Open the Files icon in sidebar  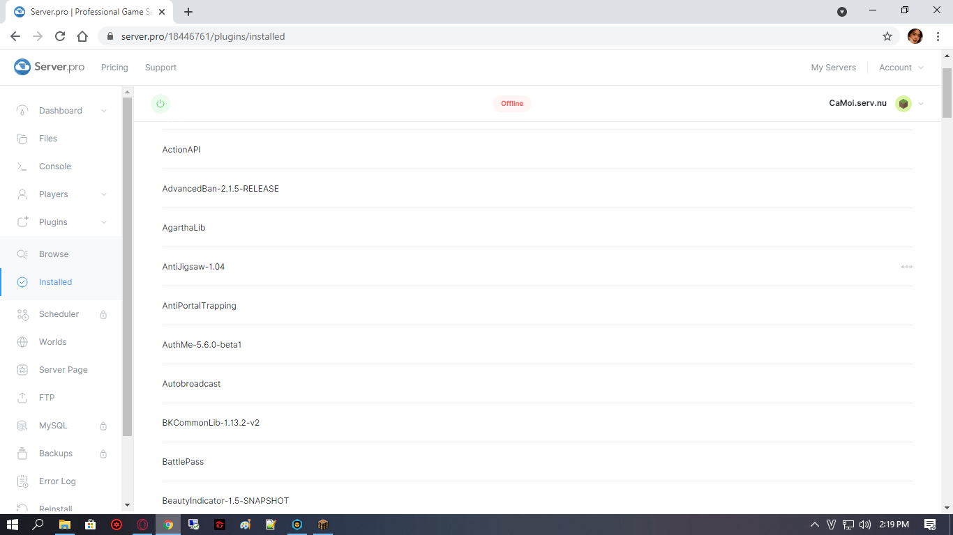coord(22,139)
